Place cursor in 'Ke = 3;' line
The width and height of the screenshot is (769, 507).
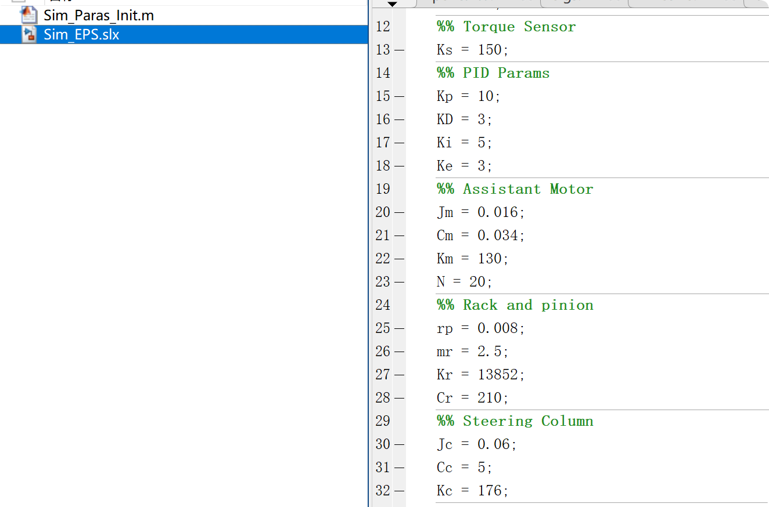click(x=465, y=166)
